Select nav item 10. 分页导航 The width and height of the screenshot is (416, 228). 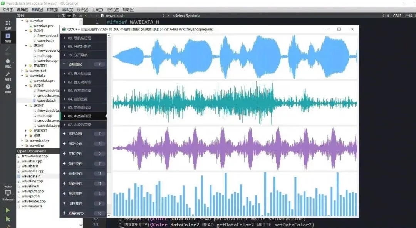(x=83, y=55)
